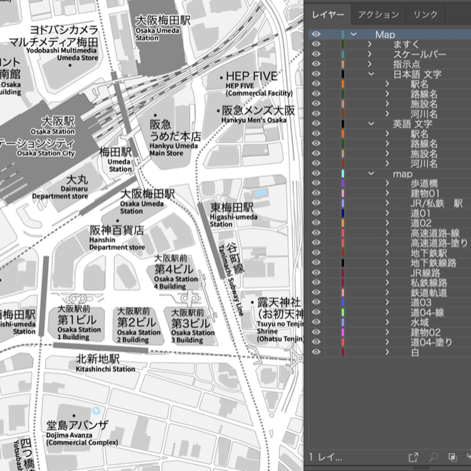Collapse the 英語 文字 group
Image resolution: width=471 pixels, height=471 pixels.
pos(371,123)
